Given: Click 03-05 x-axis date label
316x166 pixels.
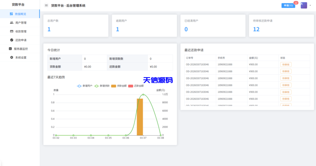Looking at the screenshot, I should [x=108, y=138].
